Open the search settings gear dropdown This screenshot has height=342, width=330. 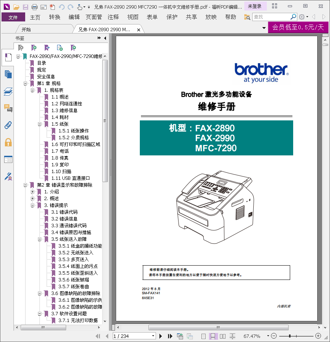tap(304, 17)
